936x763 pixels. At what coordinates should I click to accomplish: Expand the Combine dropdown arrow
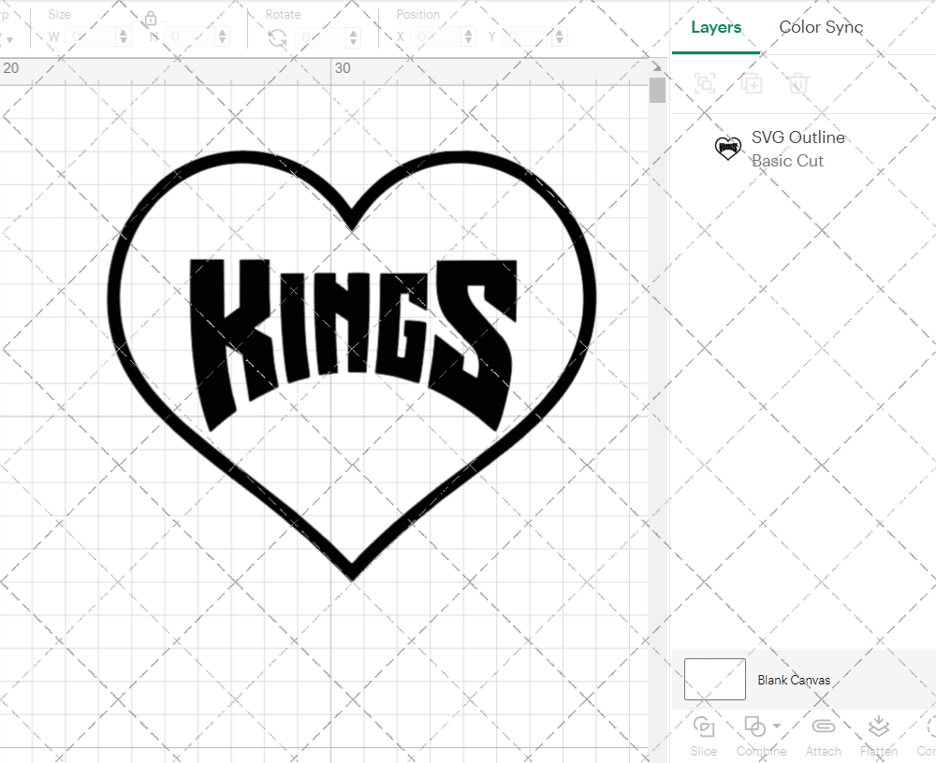pyautogui.click(x=777, y=726)
